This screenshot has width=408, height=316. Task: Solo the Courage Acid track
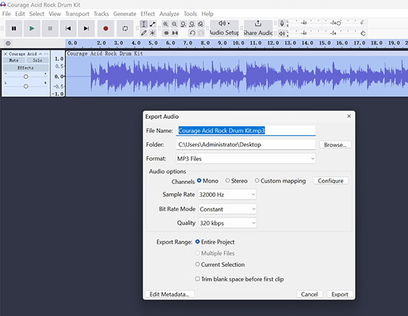click(x=37, y=60)
